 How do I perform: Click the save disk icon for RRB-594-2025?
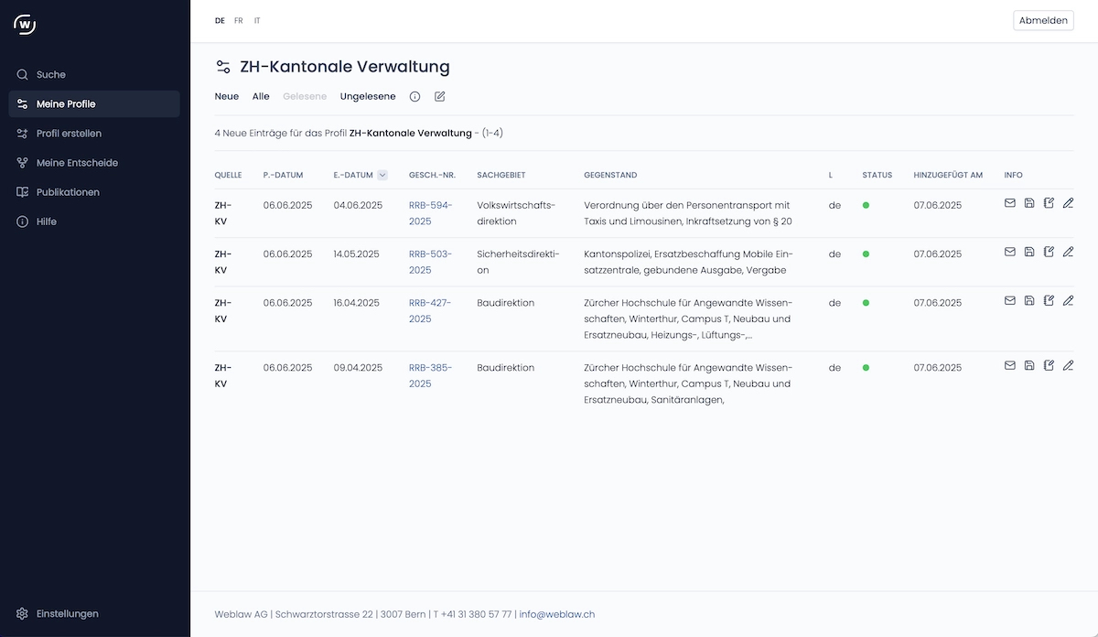click(1029, 203)
